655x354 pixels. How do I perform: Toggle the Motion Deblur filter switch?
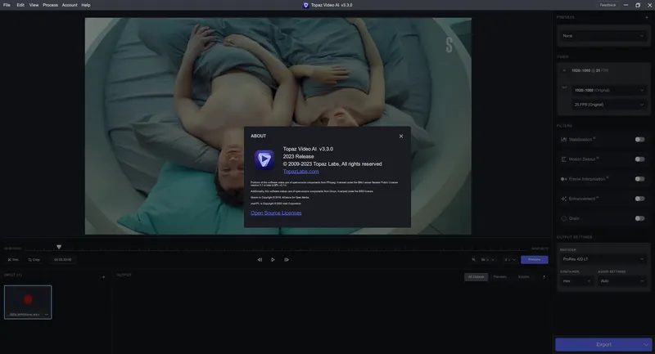[639, 159]
